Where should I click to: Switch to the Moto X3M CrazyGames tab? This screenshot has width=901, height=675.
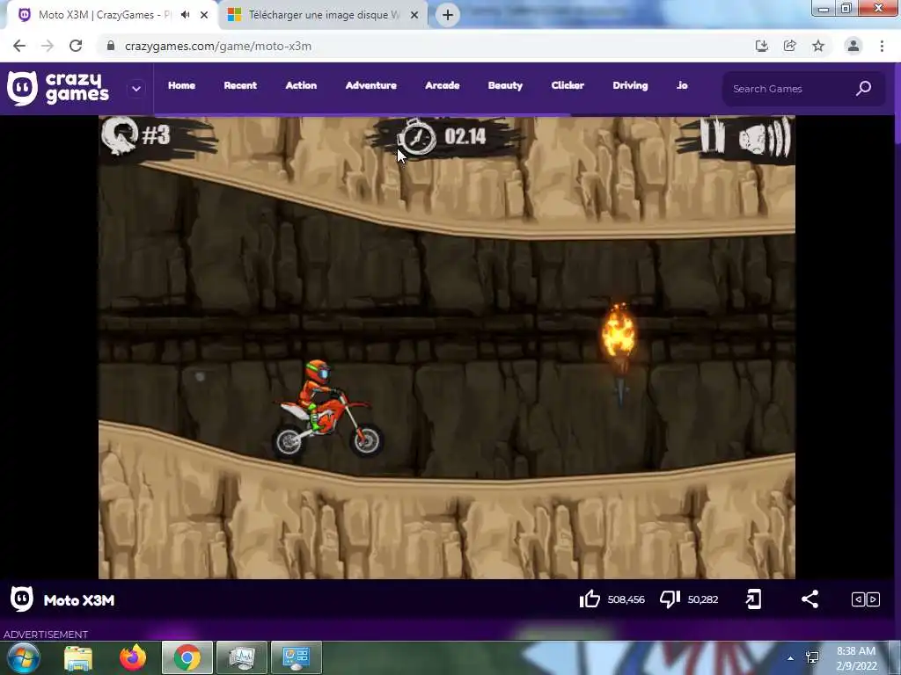pyautogui.click(x=105, y=15)
